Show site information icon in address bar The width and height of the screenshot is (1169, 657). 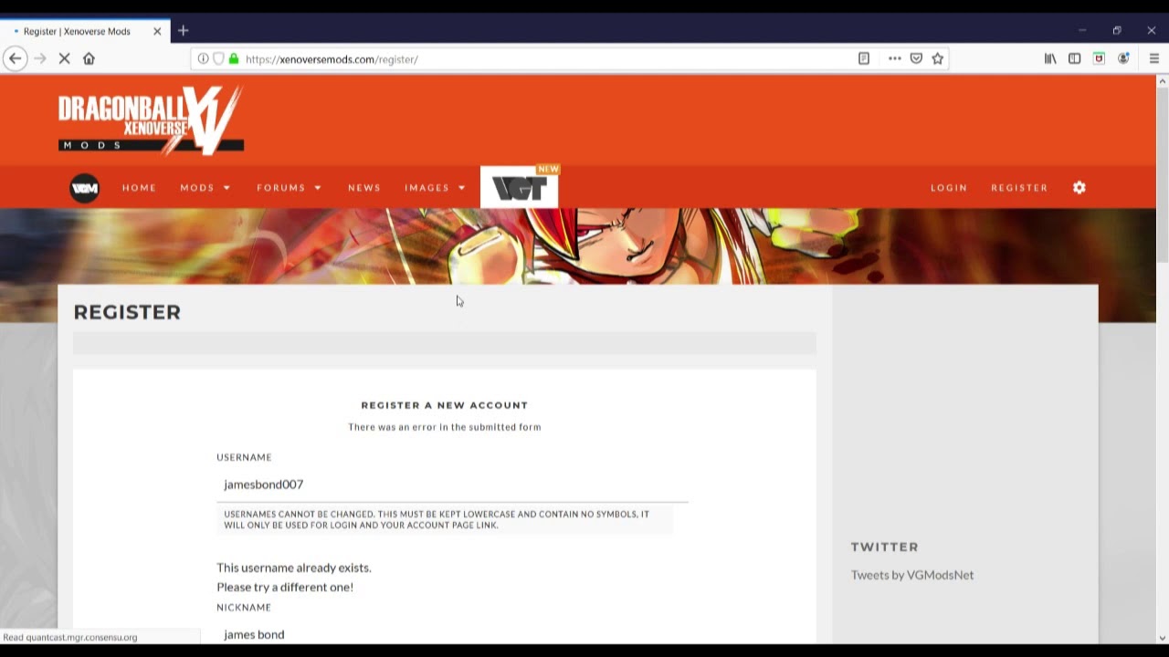(203, 58)
